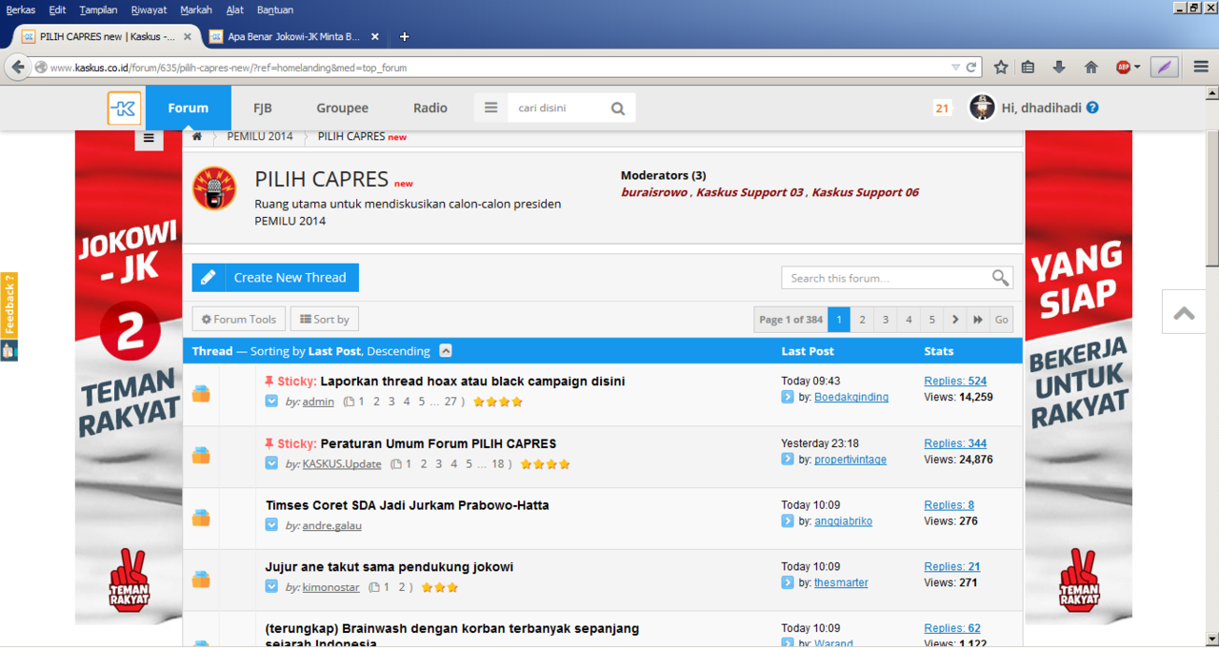The width and height of the screenshot is (1219, 648).
Task: Close the Apa Benar Jokowi-JK tab
Action: (375, 37)
